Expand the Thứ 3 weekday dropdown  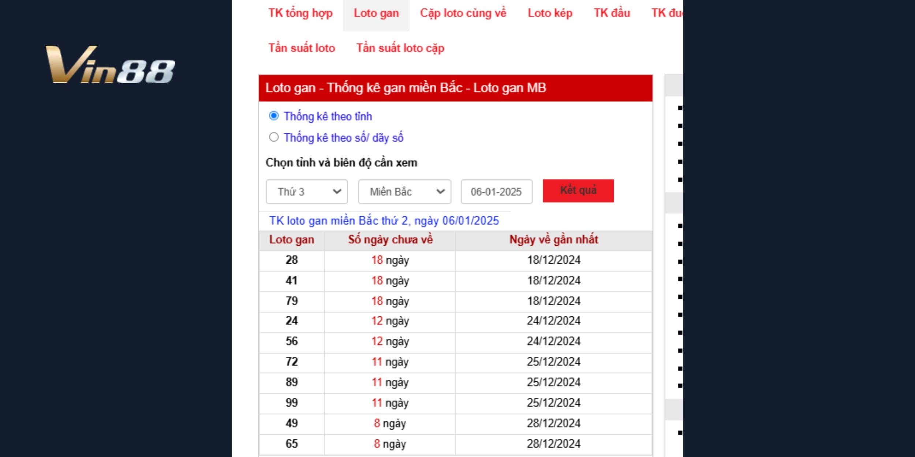(307, 192)
